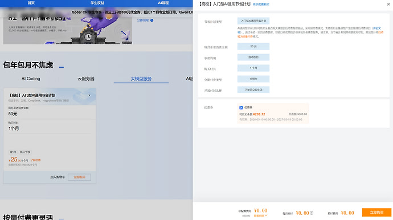The image size is (393, 220).
Task: Click the banner image with the clock tower
Action: 68,30
